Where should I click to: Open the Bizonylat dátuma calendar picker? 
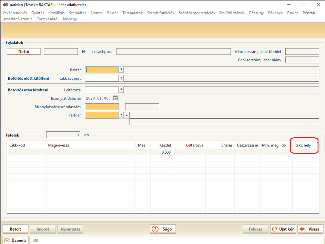click(115, 98)
